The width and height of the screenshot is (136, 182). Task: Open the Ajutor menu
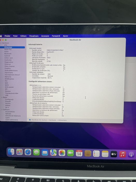click(66, 36)
